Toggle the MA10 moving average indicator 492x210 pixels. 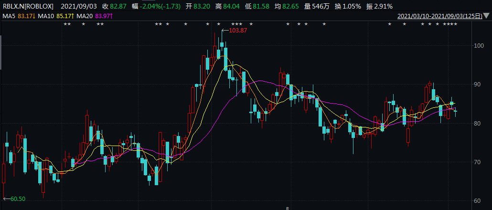coord(54,16)
